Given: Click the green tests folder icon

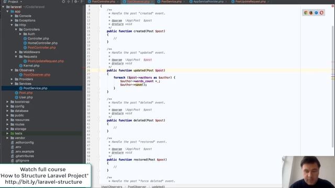Looking at the screenshot, I should click(12, 134).
